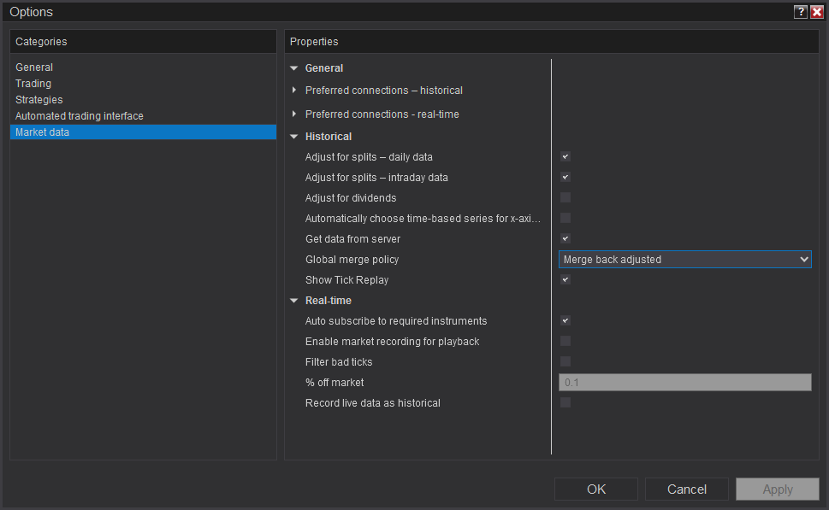Collapse the Historical section
Screen dimensions: 829x510
(294, 137)
